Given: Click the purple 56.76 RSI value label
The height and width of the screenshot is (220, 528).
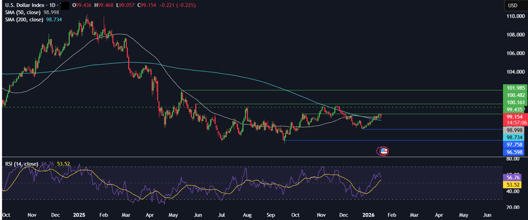Looking at the screenshot, I should tap(514, 177).
